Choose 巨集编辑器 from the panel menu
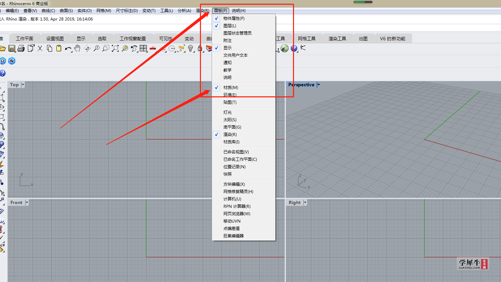The image size is (501, 282). [x=244, y=236]
